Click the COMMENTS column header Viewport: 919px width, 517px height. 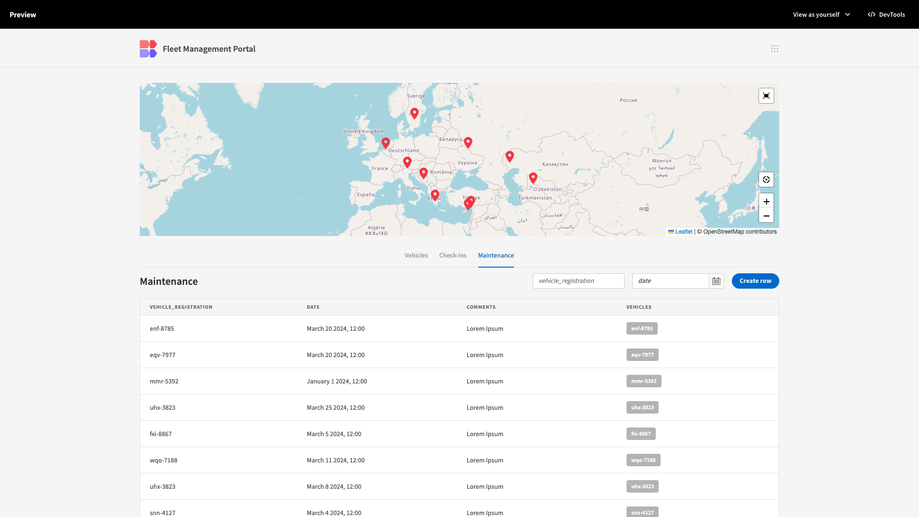tap(481, 307)
